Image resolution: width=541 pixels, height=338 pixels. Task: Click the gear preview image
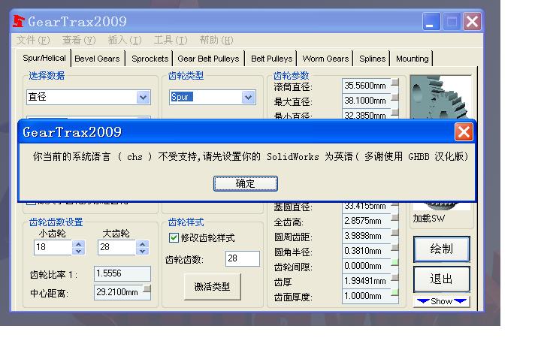[440, 97]
